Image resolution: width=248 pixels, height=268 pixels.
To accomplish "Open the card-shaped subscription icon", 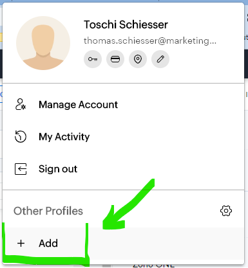I will tap(115, 59).
